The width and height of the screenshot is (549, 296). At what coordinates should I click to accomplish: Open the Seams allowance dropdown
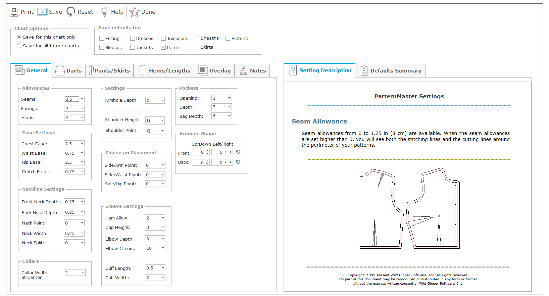pyautogui.click(x=82, y=99)
